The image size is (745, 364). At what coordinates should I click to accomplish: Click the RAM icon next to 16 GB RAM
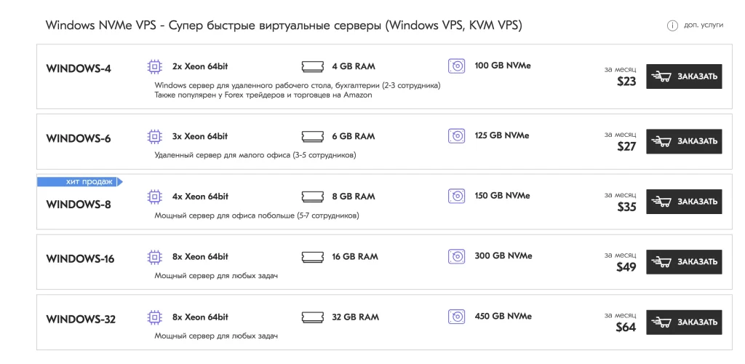coord(311,257)
